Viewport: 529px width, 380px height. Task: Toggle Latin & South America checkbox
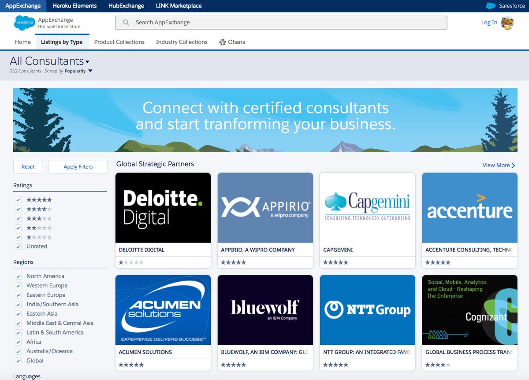(18, 332)
